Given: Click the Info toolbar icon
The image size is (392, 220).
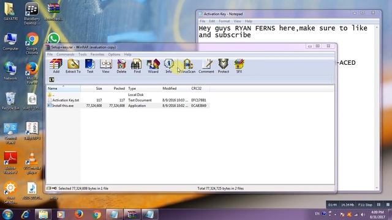Looking at the screenshot, I should [169, 66].
